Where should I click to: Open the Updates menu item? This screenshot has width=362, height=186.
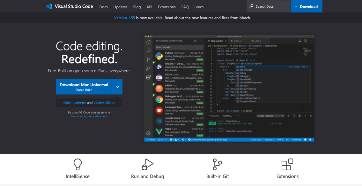pyautogui.click(x=120, y=7)
